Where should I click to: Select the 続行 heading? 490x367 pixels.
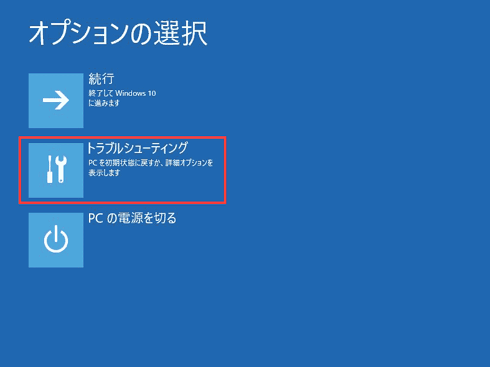(101, 78)
